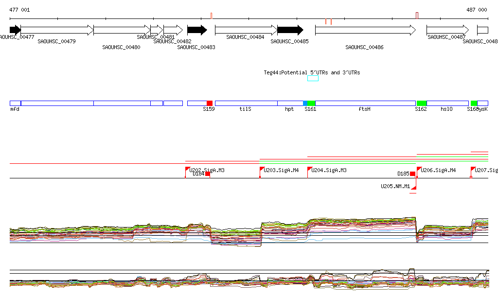Click the U204.SigA.M3 red flag marker
The image size is (498, 297).
coord(310,169)
